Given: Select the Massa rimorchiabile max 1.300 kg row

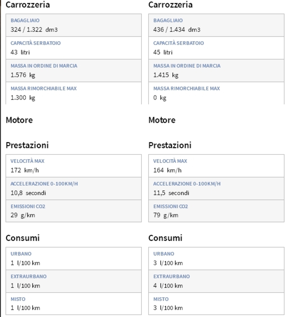Looking at the screenshot, I should pyautogui.click(x=74, y=93).
